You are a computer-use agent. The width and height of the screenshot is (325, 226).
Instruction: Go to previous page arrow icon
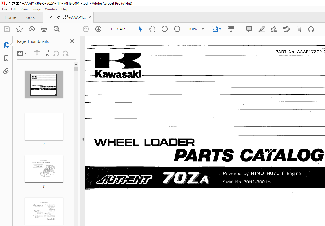pyautogui.click(x=86, y=29)
